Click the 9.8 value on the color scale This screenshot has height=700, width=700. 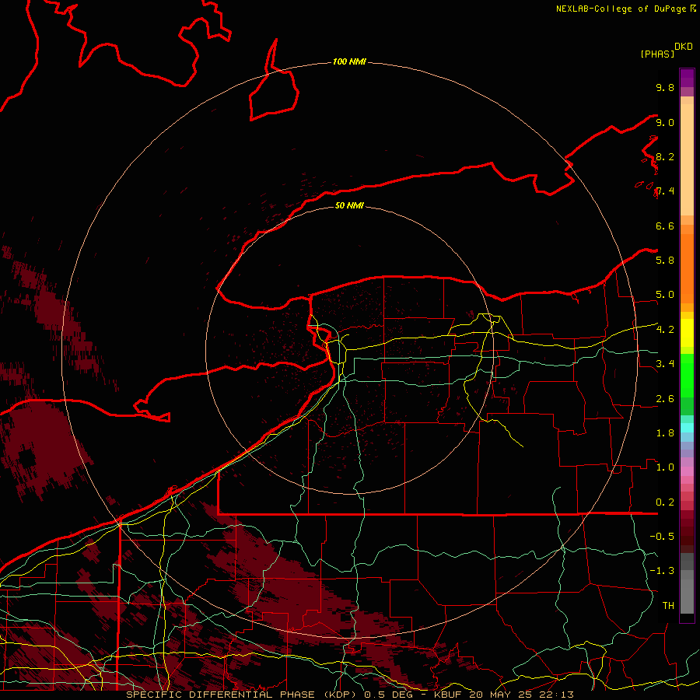click(665, 87)
